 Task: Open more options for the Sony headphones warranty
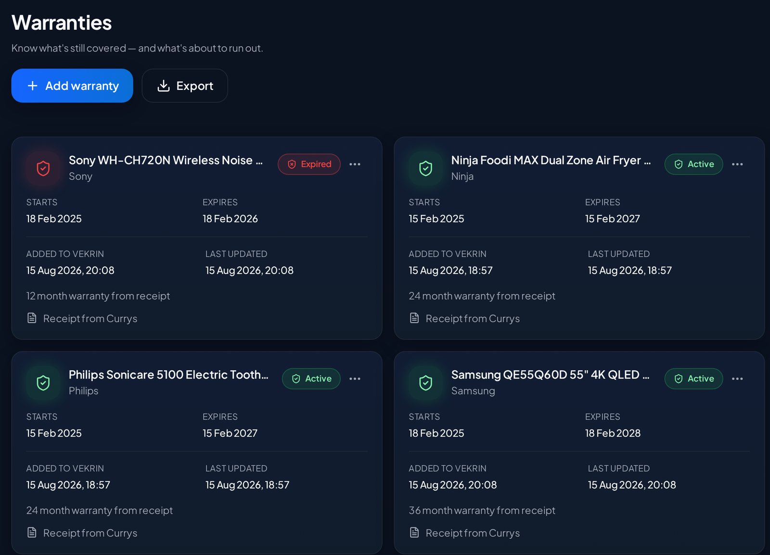355,164
